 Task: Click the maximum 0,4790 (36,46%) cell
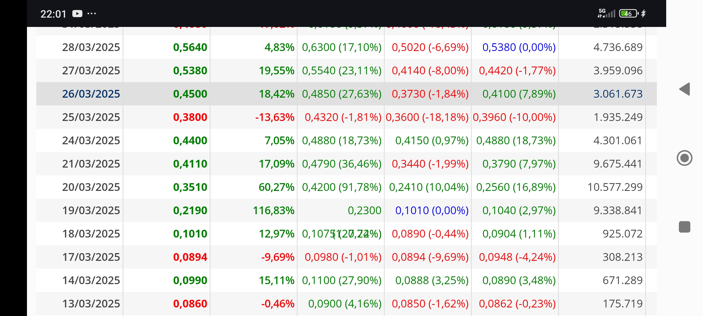click(x=342, y=164)
